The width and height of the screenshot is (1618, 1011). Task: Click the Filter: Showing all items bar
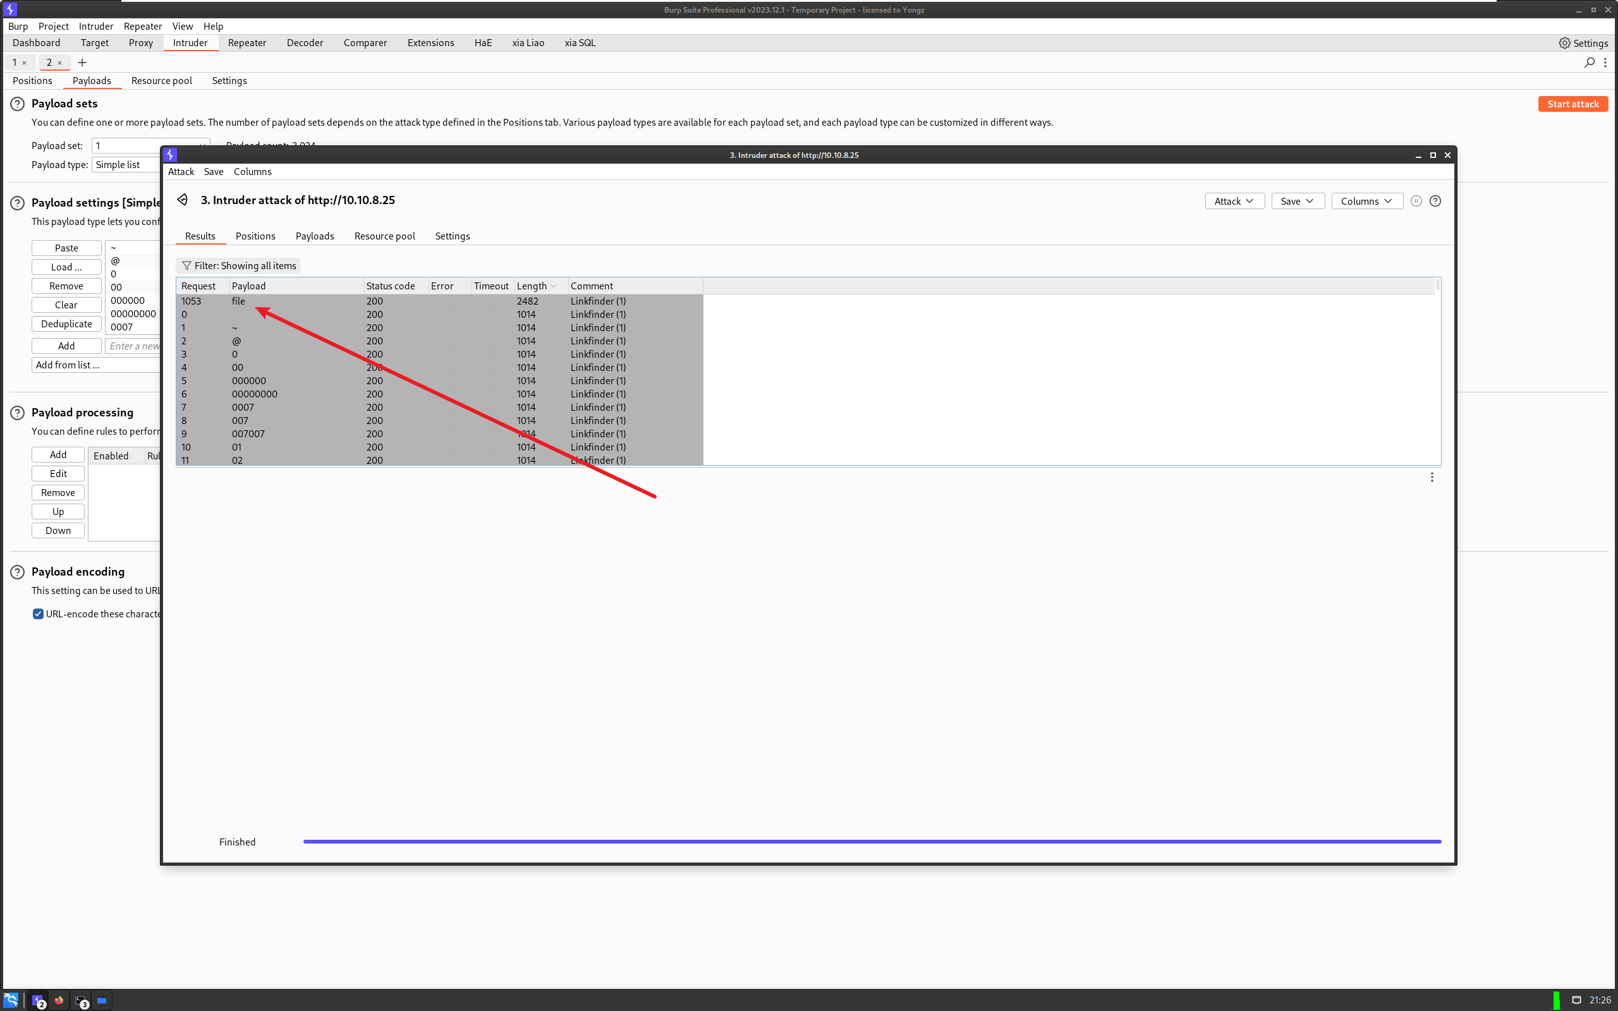pos(238,266)
